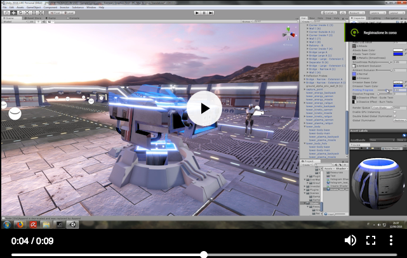The image size is (407, 258).
Task: Open the Layout dropdown
Action: point(397,13)
